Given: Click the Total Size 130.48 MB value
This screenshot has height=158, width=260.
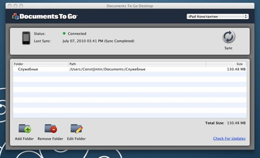Looking at the screenshot, I should coord(236,123).
